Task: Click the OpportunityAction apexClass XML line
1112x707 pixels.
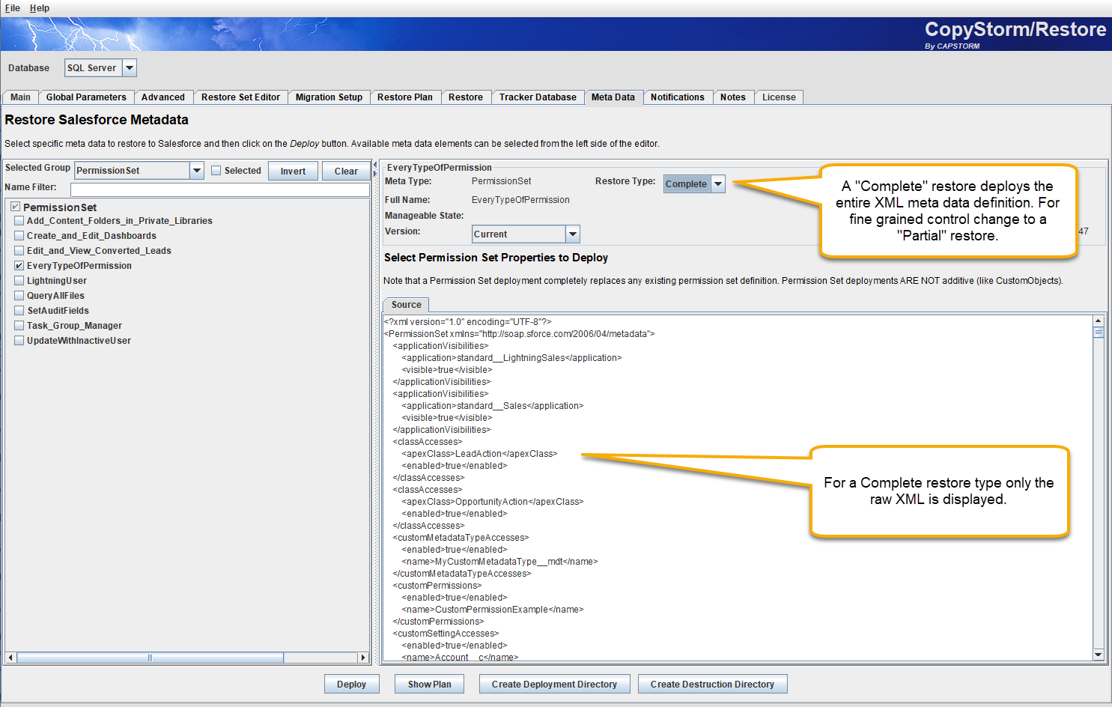Action: 493,502
